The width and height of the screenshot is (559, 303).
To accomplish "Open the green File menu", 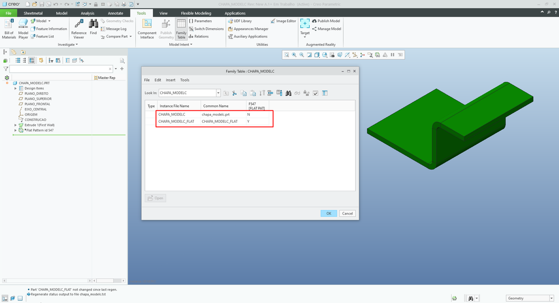I will point(8,13).
